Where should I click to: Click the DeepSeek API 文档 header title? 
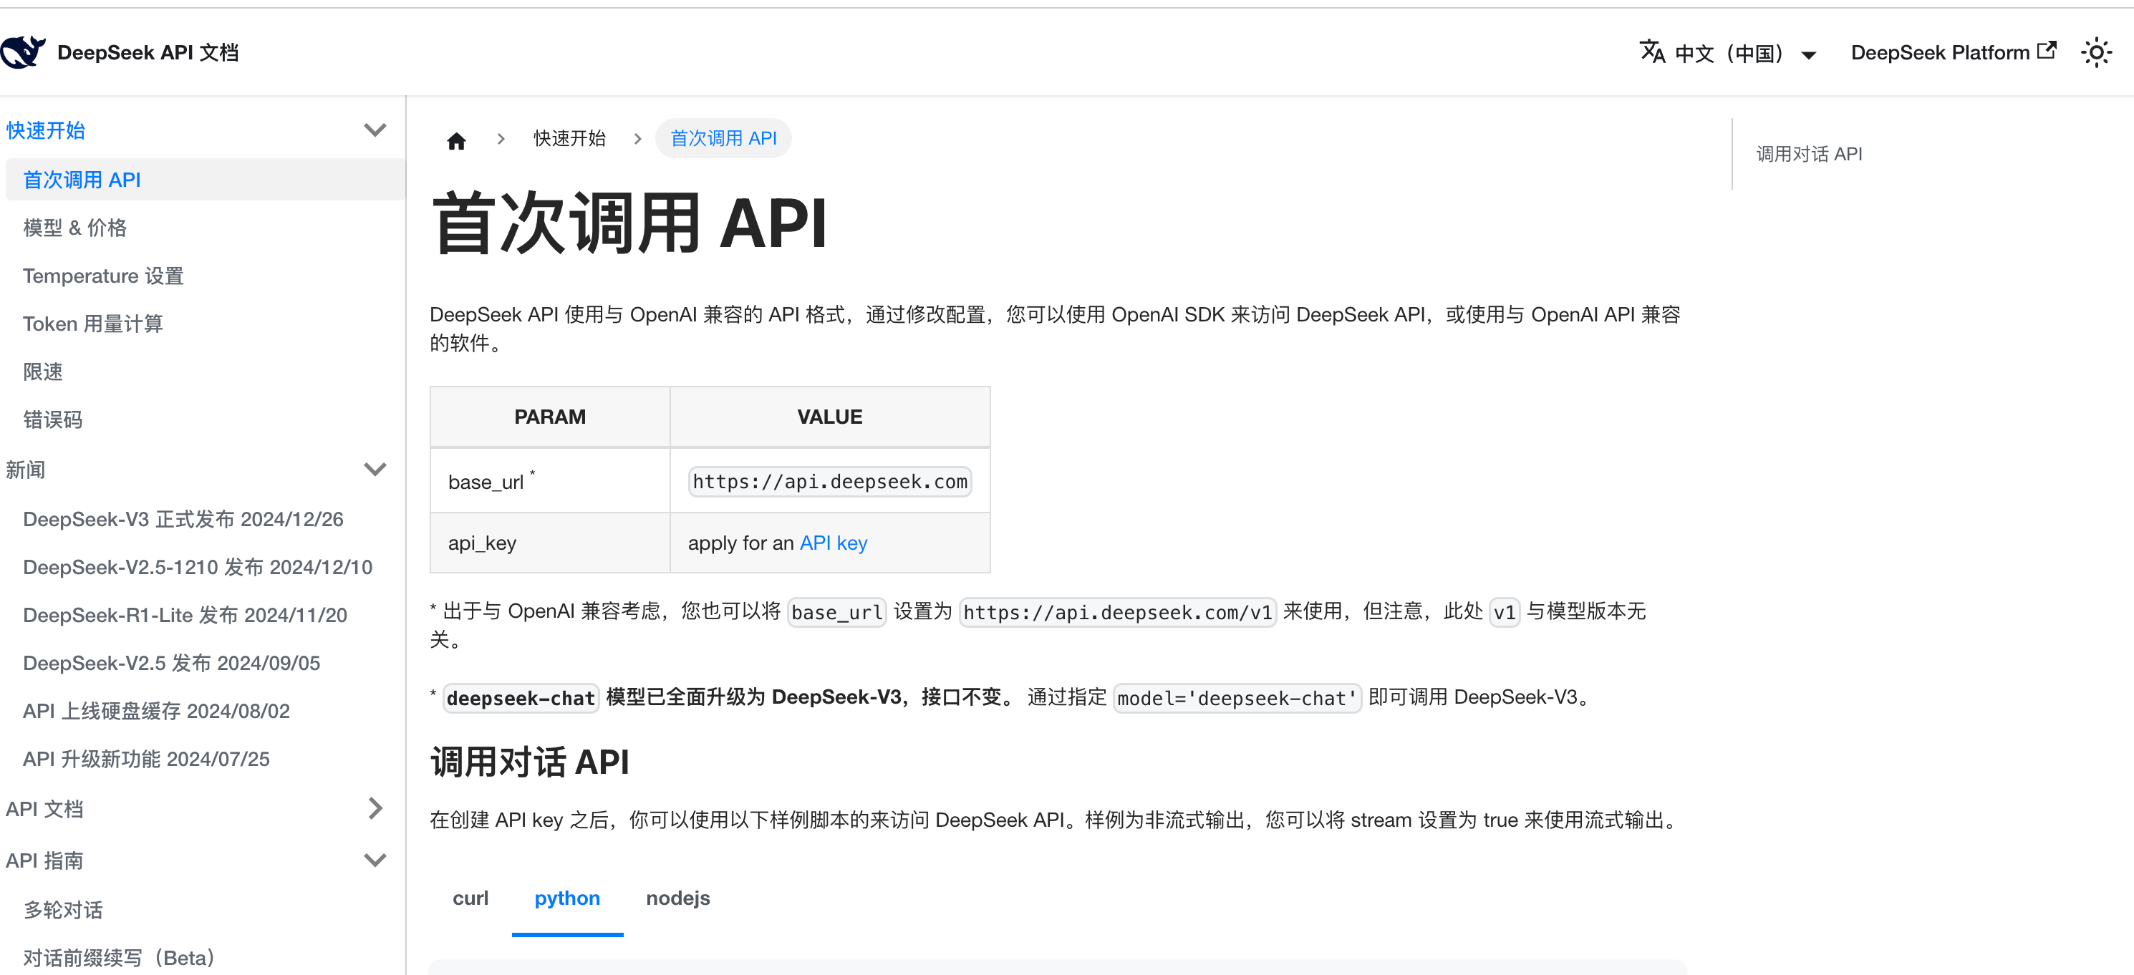148,52
